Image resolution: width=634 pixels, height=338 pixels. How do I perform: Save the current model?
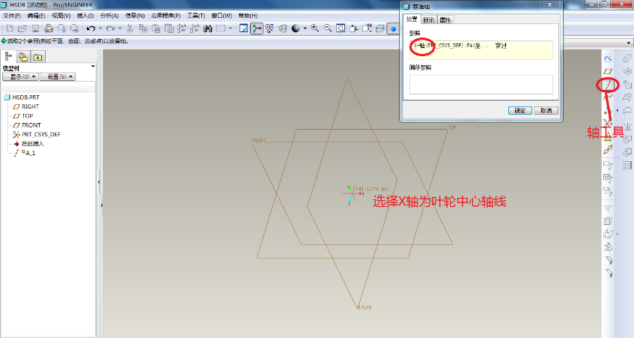click(36, 28)
